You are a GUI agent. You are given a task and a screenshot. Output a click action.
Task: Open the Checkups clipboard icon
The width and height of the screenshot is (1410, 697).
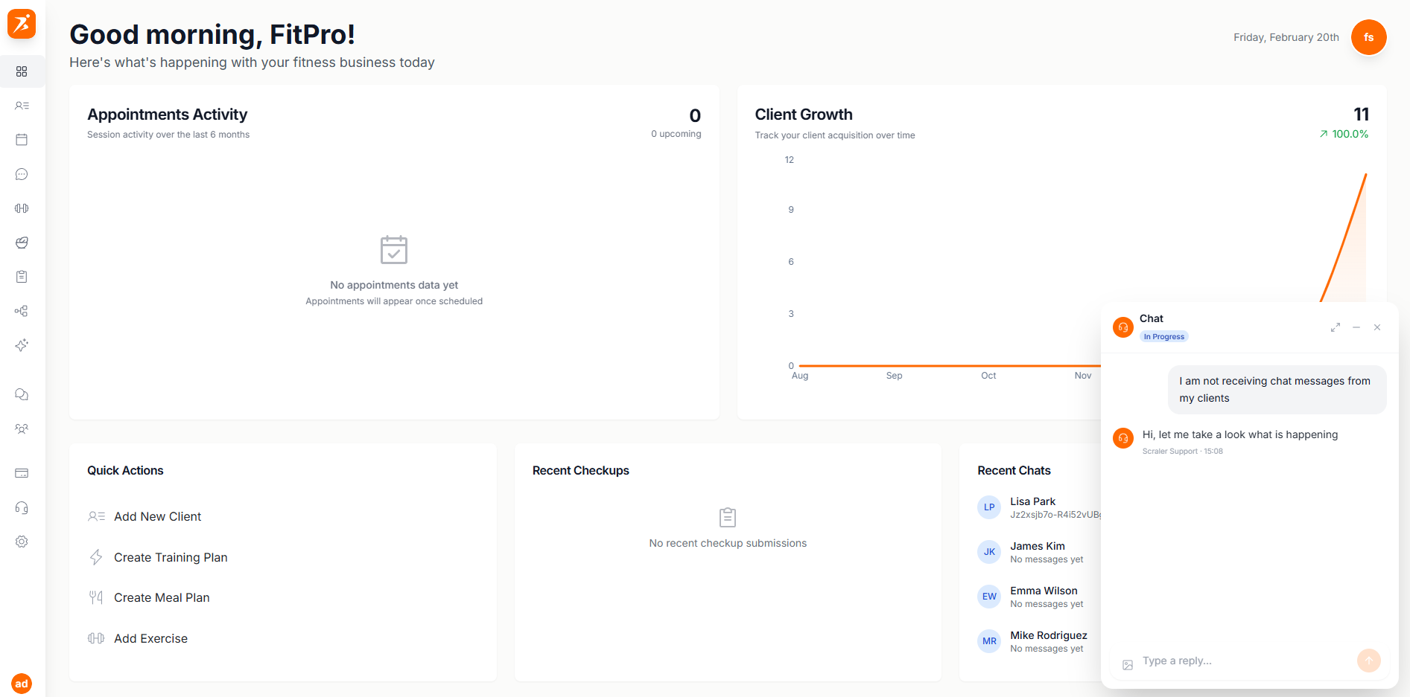click(22, 276)
